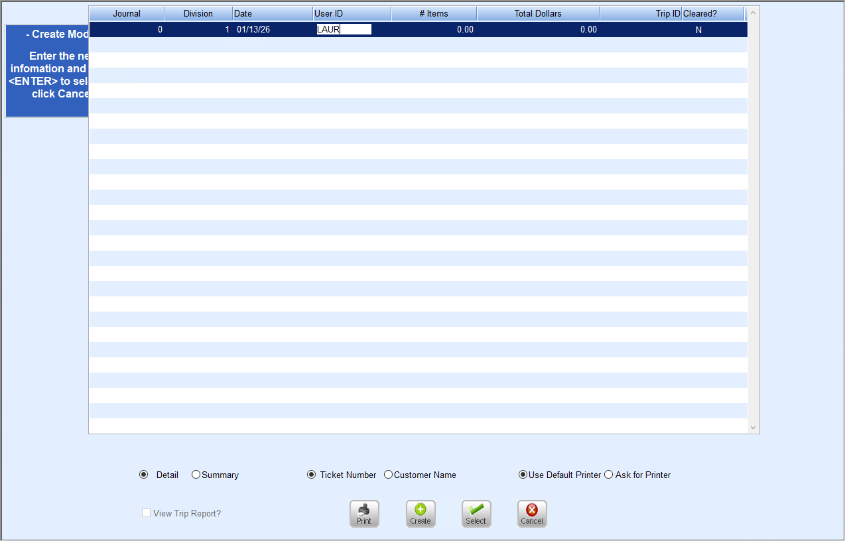Click the scrollbar down arrow of the grid
The width and height of the screenshot is (845, 541).
(753, 428)
